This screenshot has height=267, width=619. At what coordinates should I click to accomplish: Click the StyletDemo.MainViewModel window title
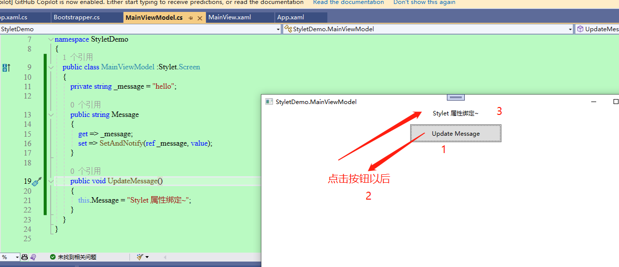[x=316, y=102]
